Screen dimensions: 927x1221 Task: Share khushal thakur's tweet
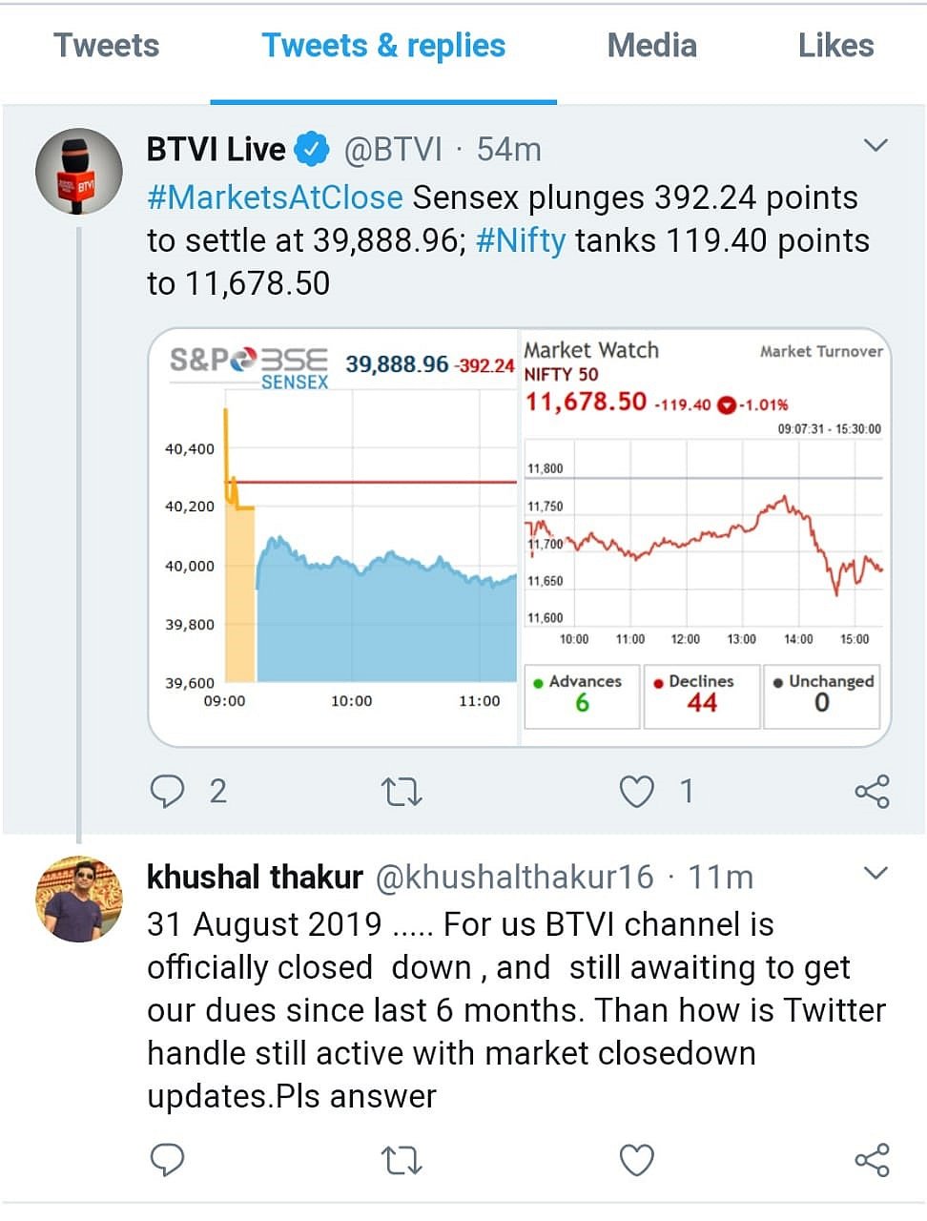coord(872,1161)
